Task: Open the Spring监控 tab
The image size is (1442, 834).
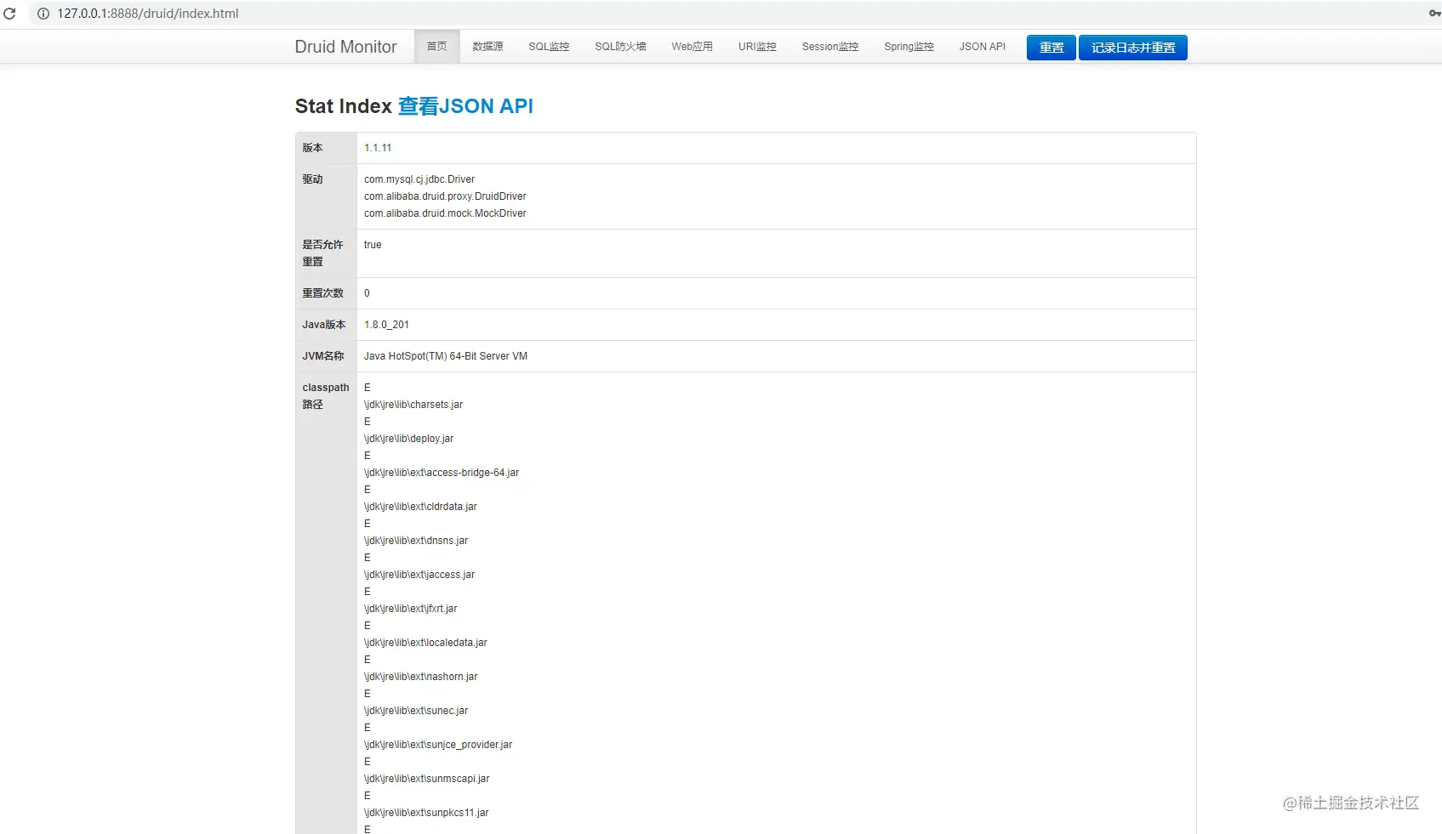Action: tap(909, 47)
